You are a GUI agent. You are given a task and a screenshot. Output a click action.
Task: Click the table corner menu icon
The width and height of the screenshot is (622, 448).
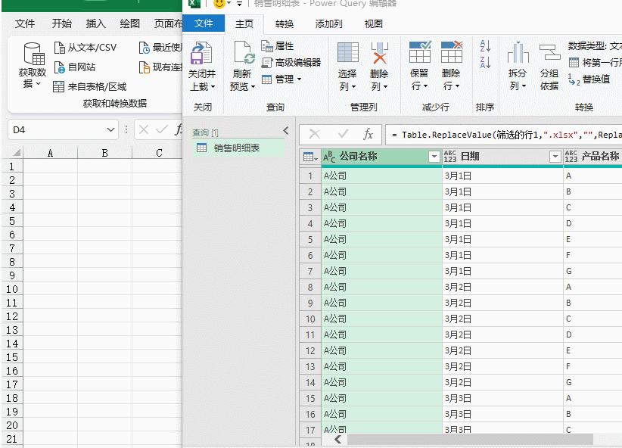(x=310, y=157)
